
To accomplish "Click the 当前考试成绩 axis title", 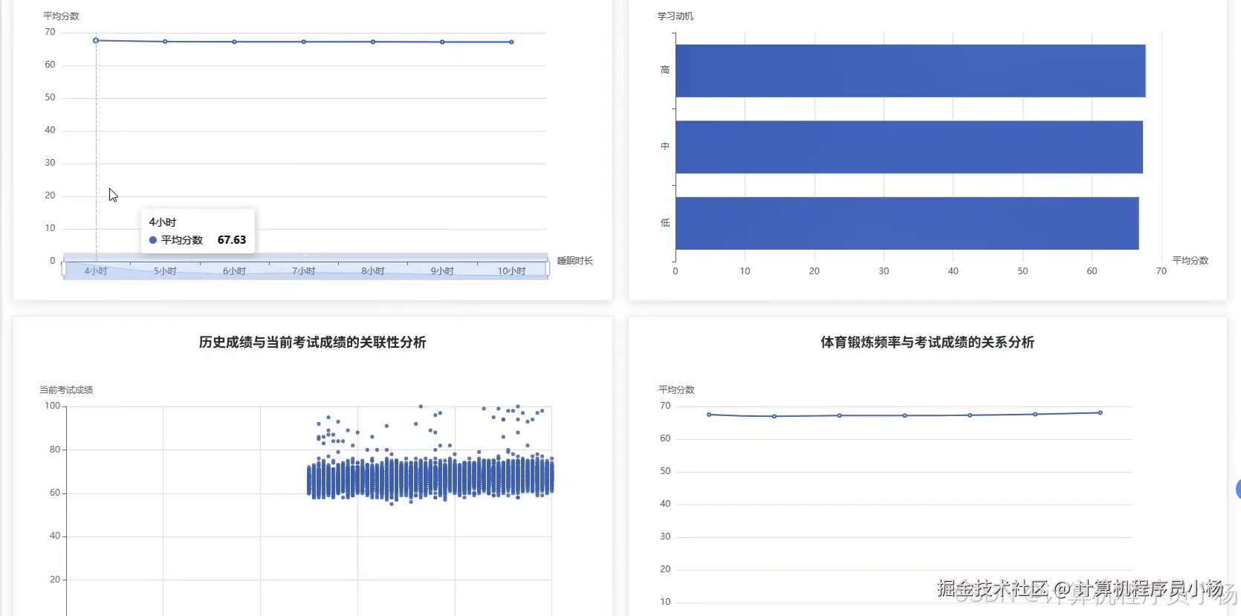I will [x=66, y=389].
